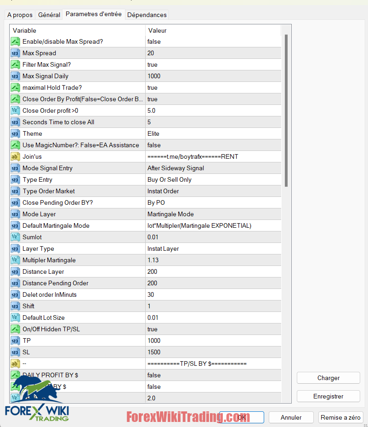Click the decimal icon next to Multipler Martingale

[15, 260]
